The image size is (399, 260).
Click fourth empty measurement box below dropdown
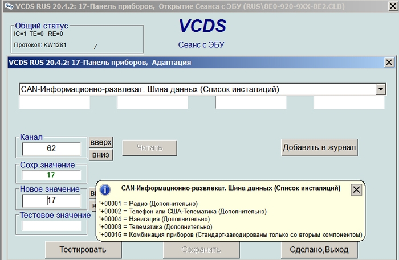(349, 102)
